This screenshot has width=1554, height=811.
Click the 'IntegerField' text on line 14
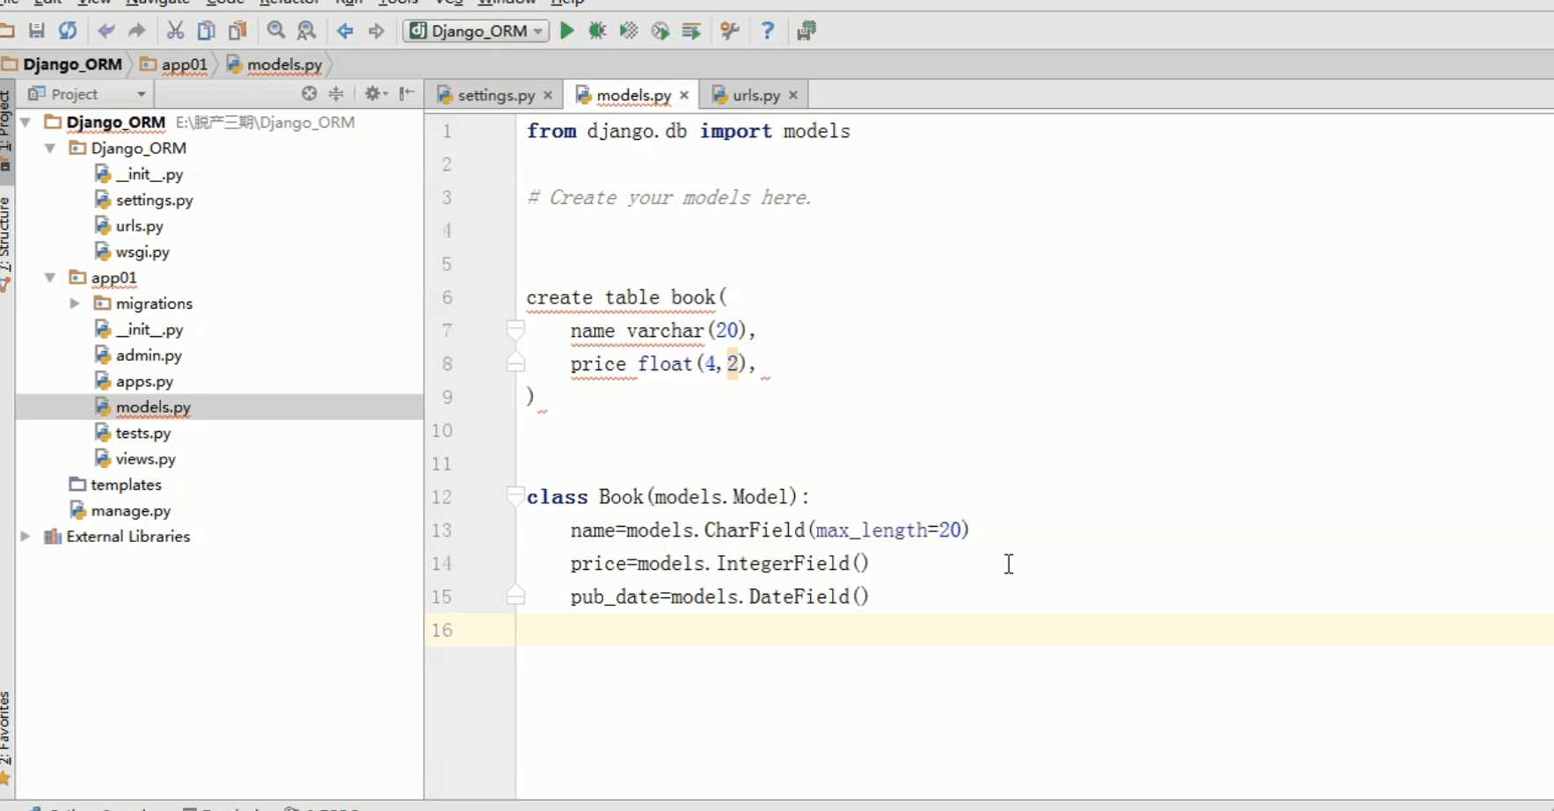783,563
